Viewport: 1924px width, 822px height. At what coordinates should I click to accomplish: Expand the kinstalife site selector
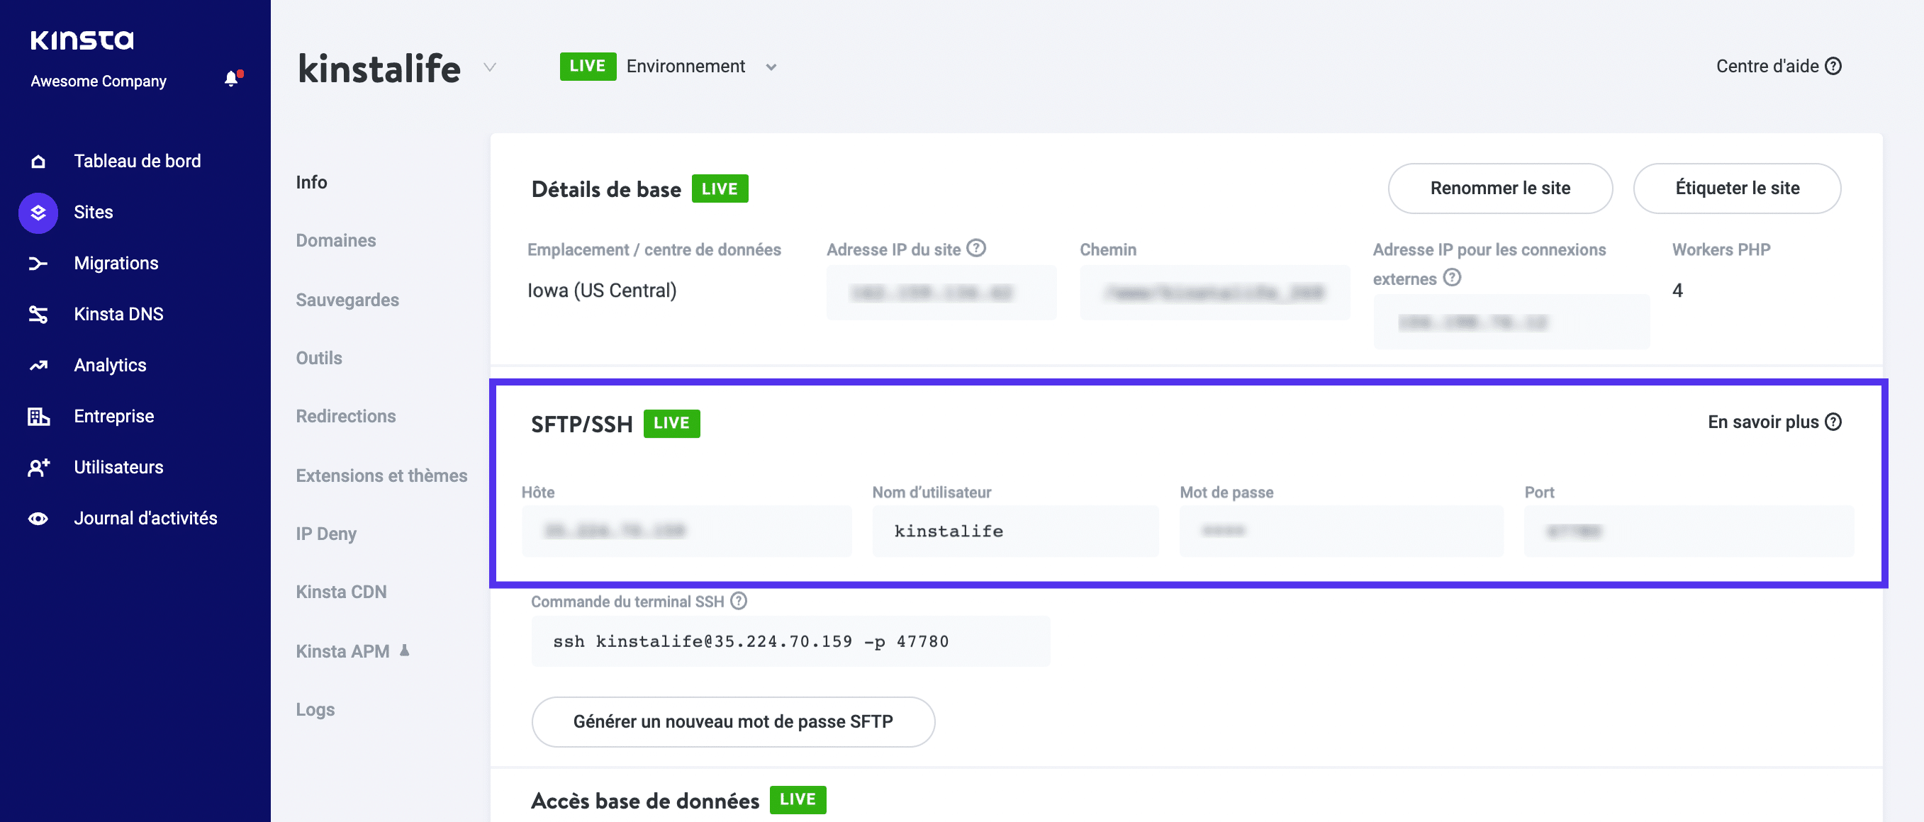490,67
